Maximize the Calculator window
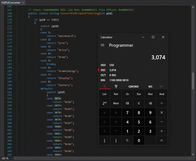Image resolution: width=196 pixels, height=161 pixels. (153, 37)
